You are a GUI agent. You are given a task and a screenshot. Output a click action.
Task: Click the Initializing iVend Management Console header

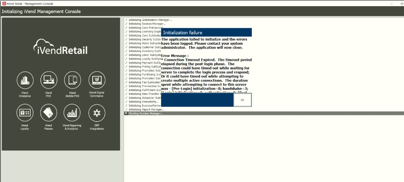point(41,12)
